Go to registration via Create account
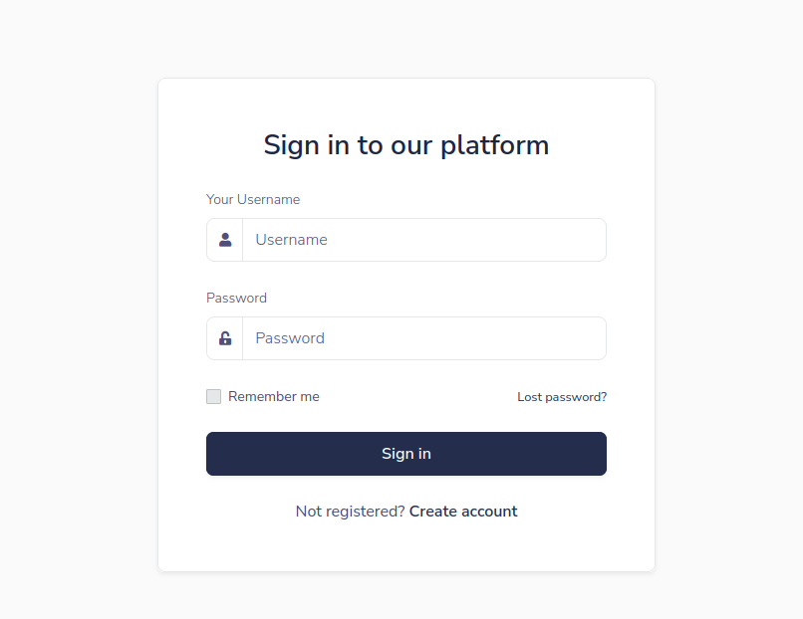Viewport: 803px width, 619px height. tap(463, 512)
